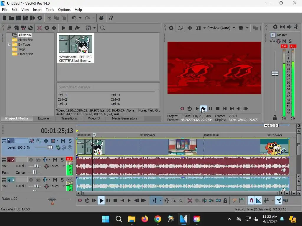Save project using the first floppy icon
This screenshot has width=302, height=226.
click(x=19, y=18)
